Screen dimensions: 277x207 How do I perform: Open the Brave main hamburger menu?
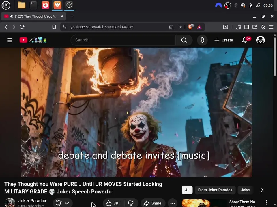(x=271, y=27)
